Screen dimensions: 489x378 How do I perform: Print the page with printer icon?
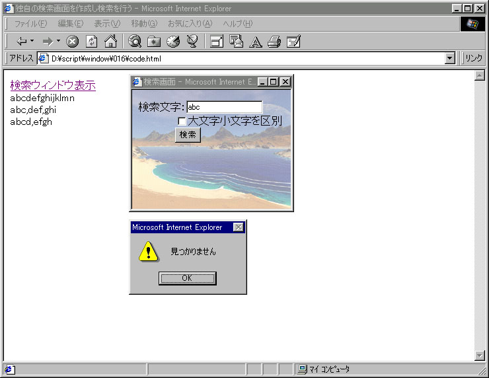point(274,42)
